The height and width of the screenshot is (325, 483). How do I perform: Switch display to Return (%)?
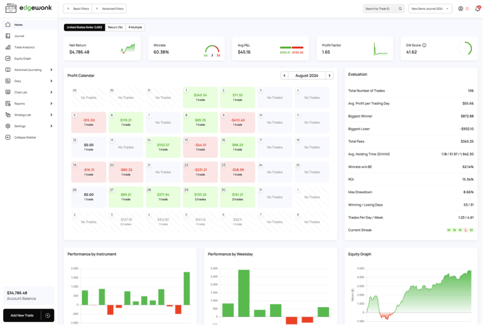[115, 27]
